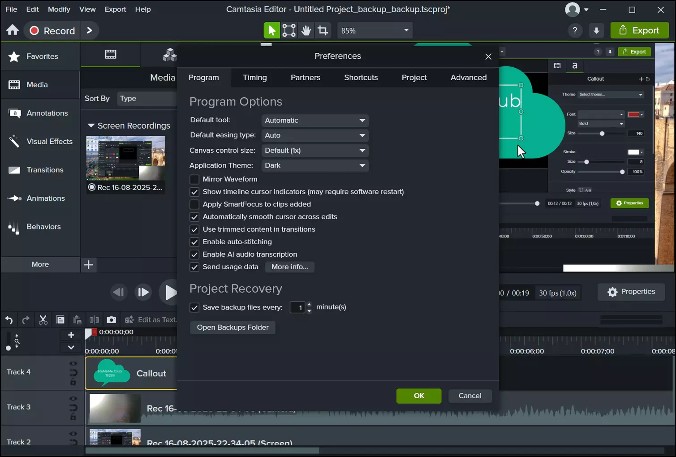This screenshot has width=676, height=457.
Task: Open the Animations panel
Action: pos(40,198)
